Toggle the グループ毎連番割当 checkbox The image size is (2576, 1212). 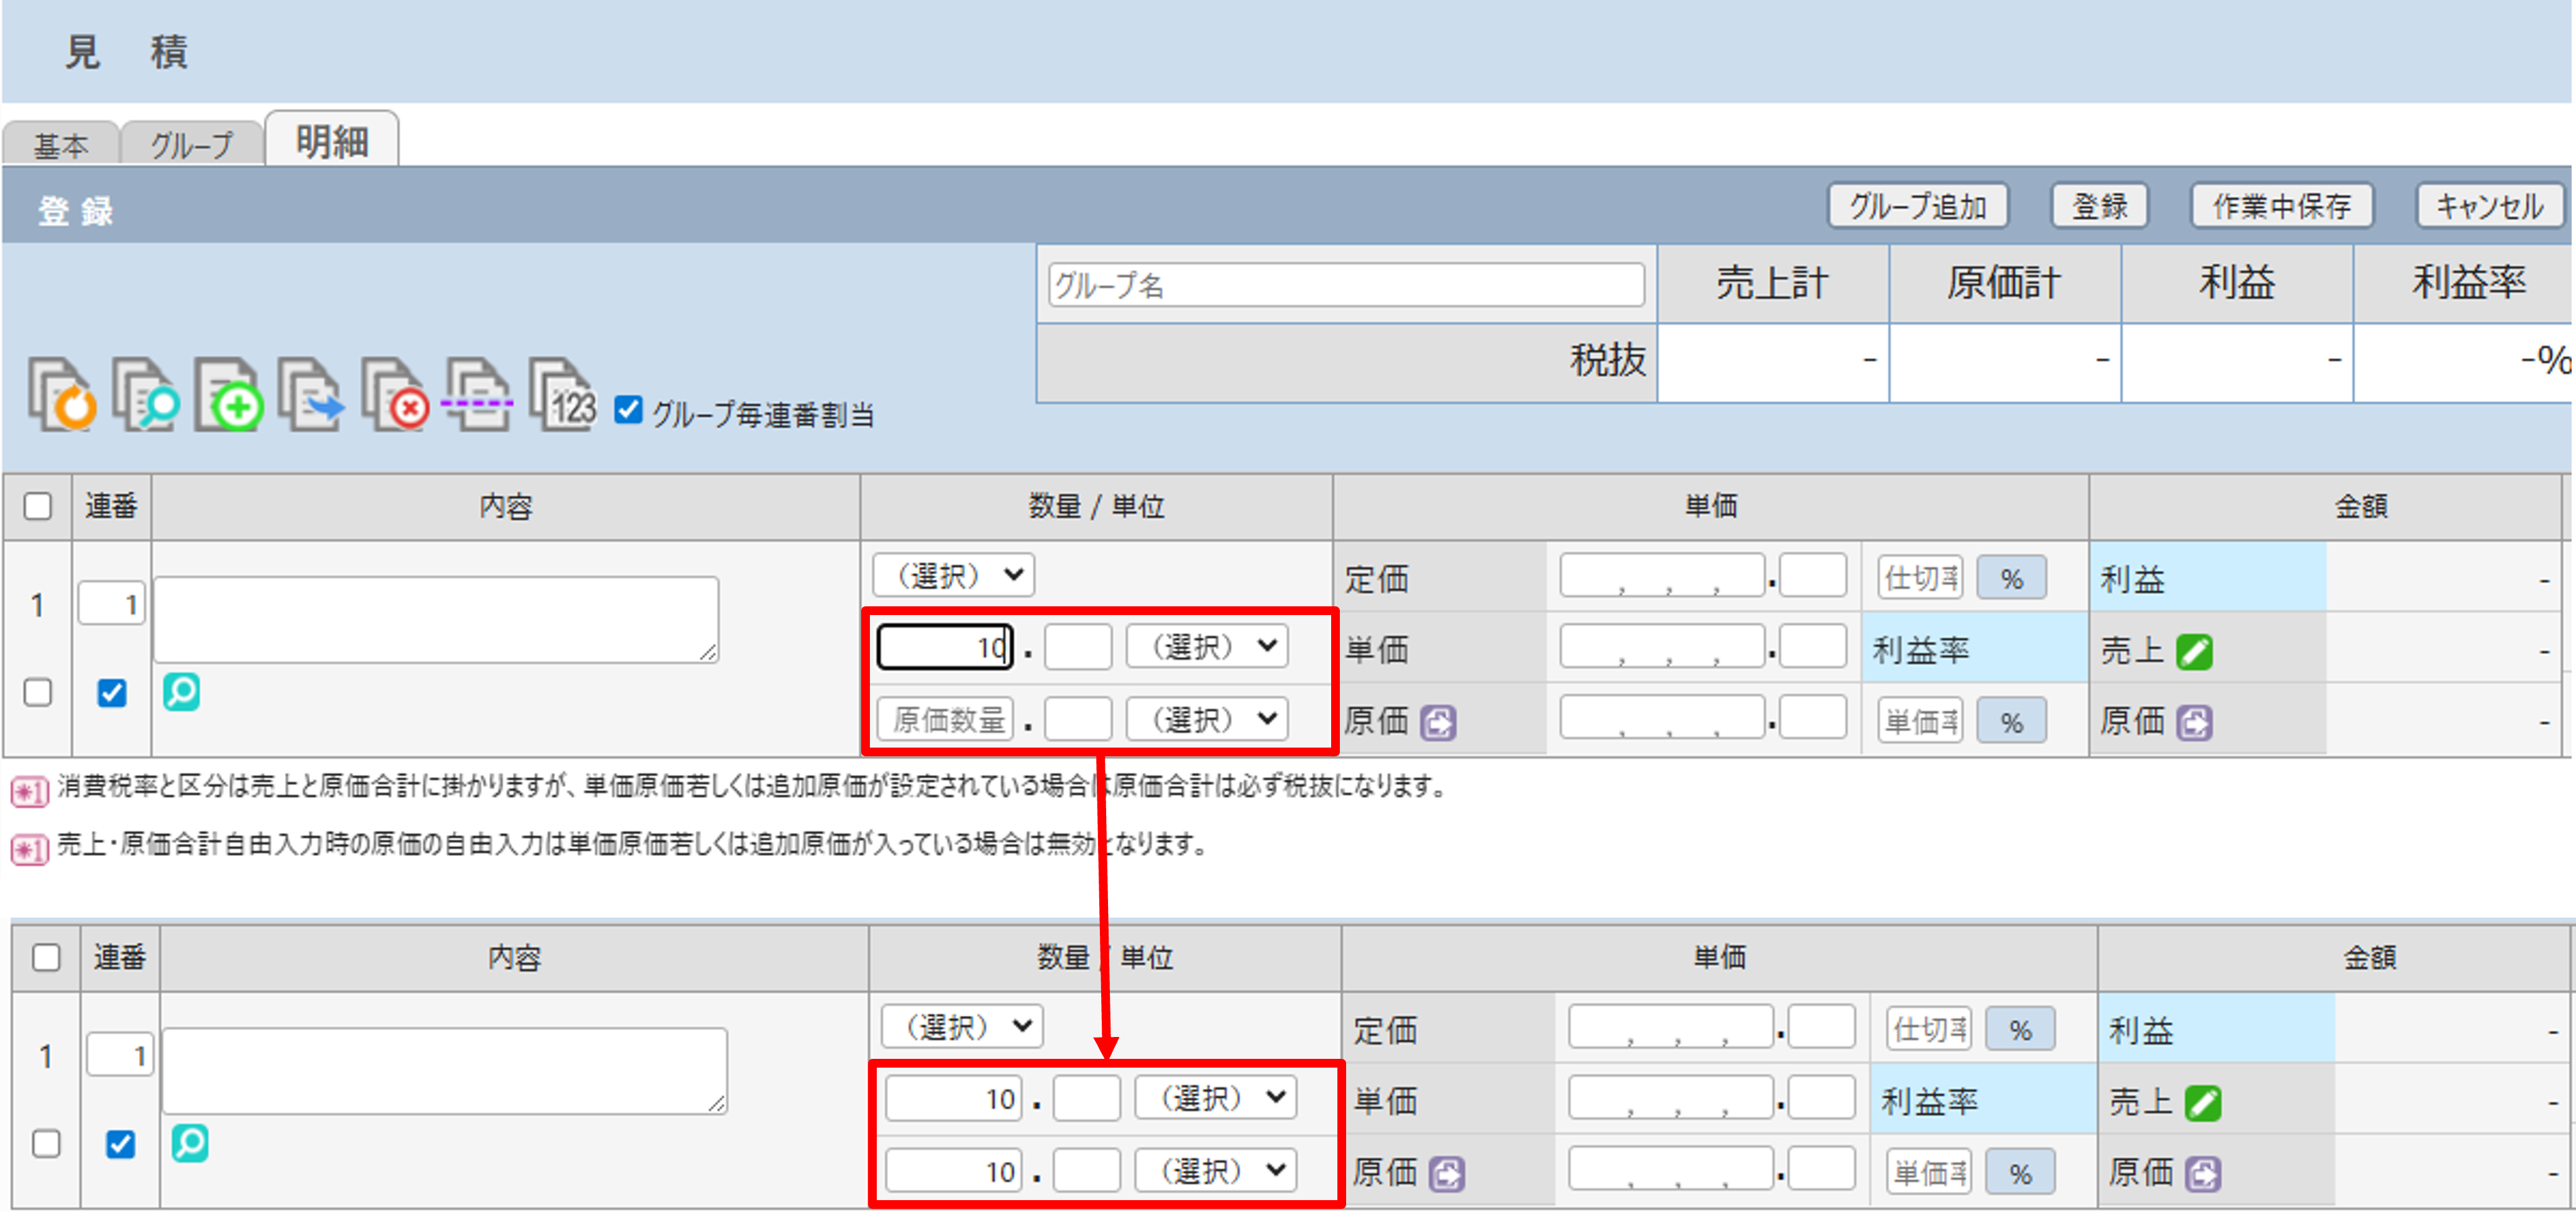(x=628, y=410)
